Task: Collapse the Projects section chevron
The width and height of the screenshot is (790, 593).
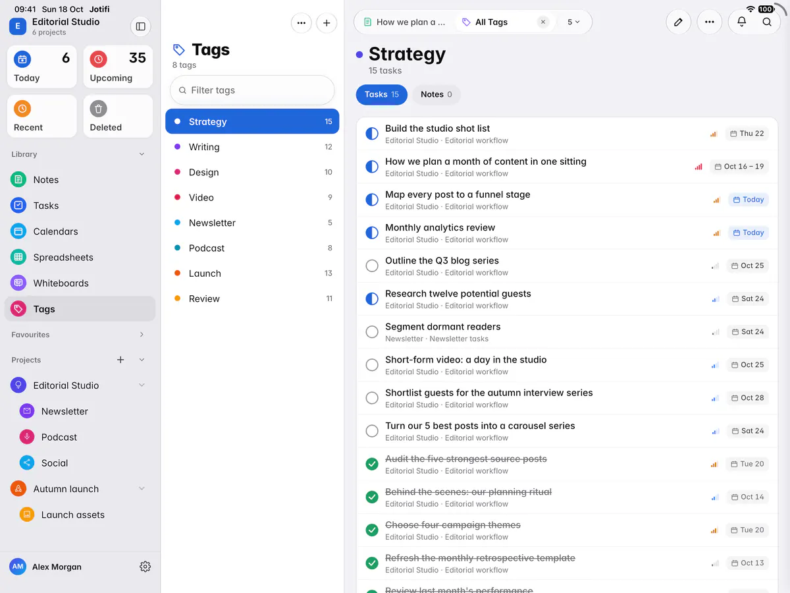Action: point(142,360)
